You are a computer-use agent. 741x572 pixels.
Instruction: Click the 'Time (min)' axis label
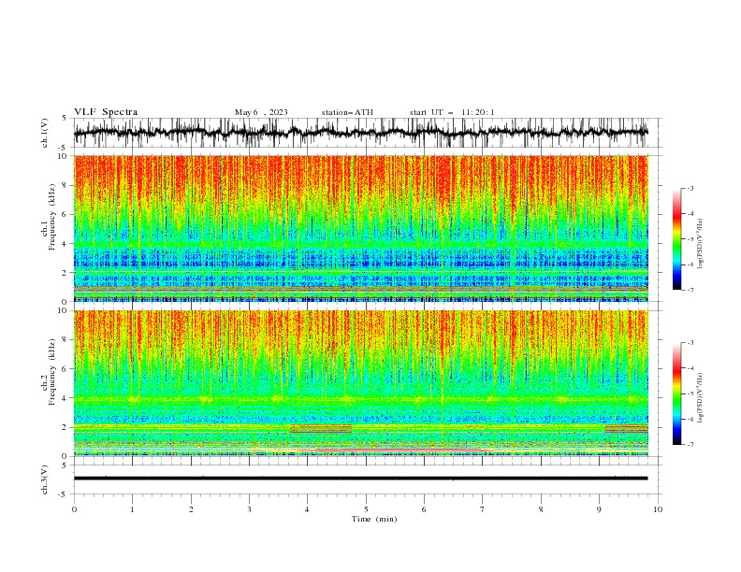[374, 519]
